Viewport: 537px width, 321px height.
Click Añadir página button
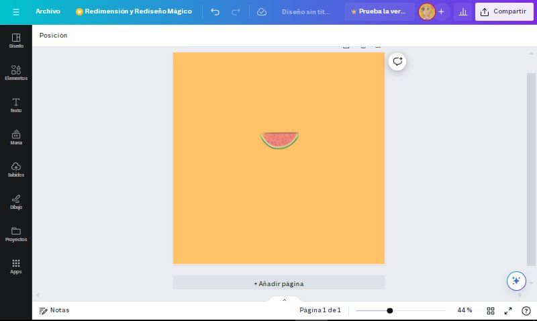[279, 283]
